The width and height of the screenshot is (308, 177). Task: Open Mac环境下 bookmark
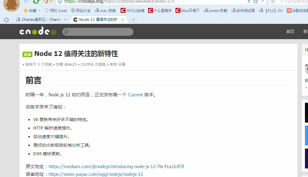pyautogui.click(x=188, y=11)
